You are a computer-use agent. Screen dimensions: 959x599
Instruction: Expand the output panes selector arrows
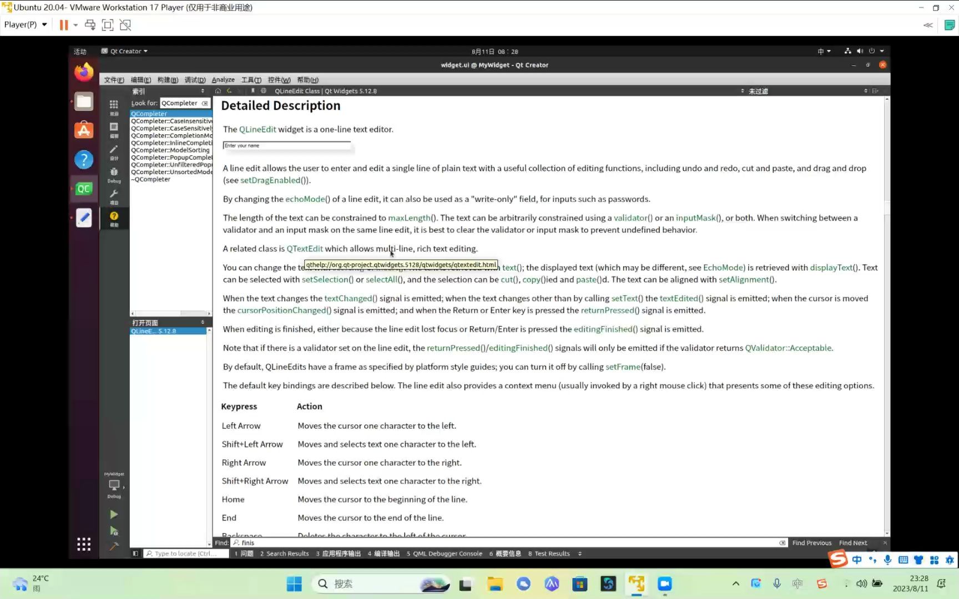point(580,554)
